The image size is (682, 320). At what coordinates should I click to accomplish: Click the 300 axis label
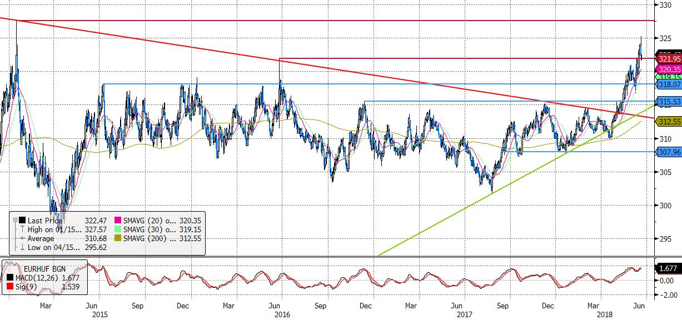click(x=665, y=205)
